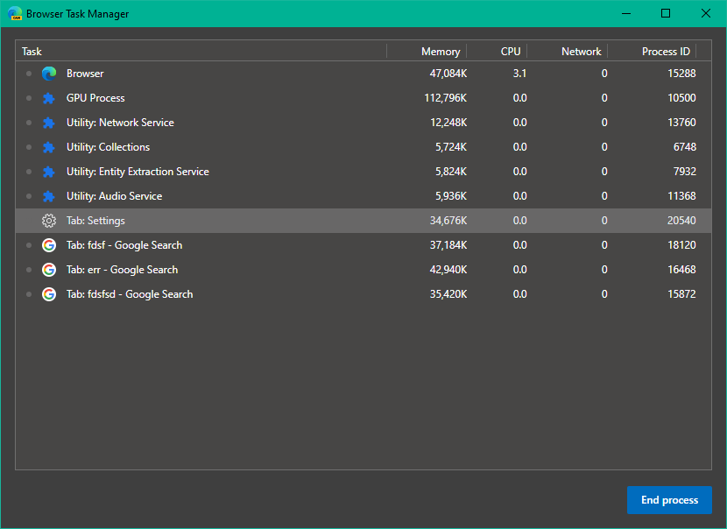Click the puzzle icon beside Utility: Audio Service

click(x=49, y=196)
